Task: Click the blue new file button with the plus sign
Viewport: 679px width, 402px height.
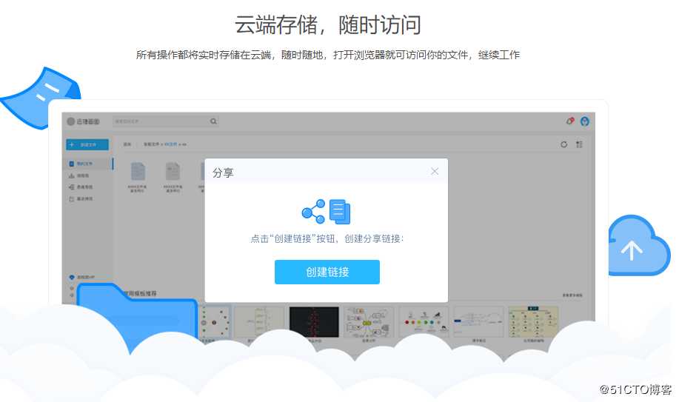Action: 87,144
